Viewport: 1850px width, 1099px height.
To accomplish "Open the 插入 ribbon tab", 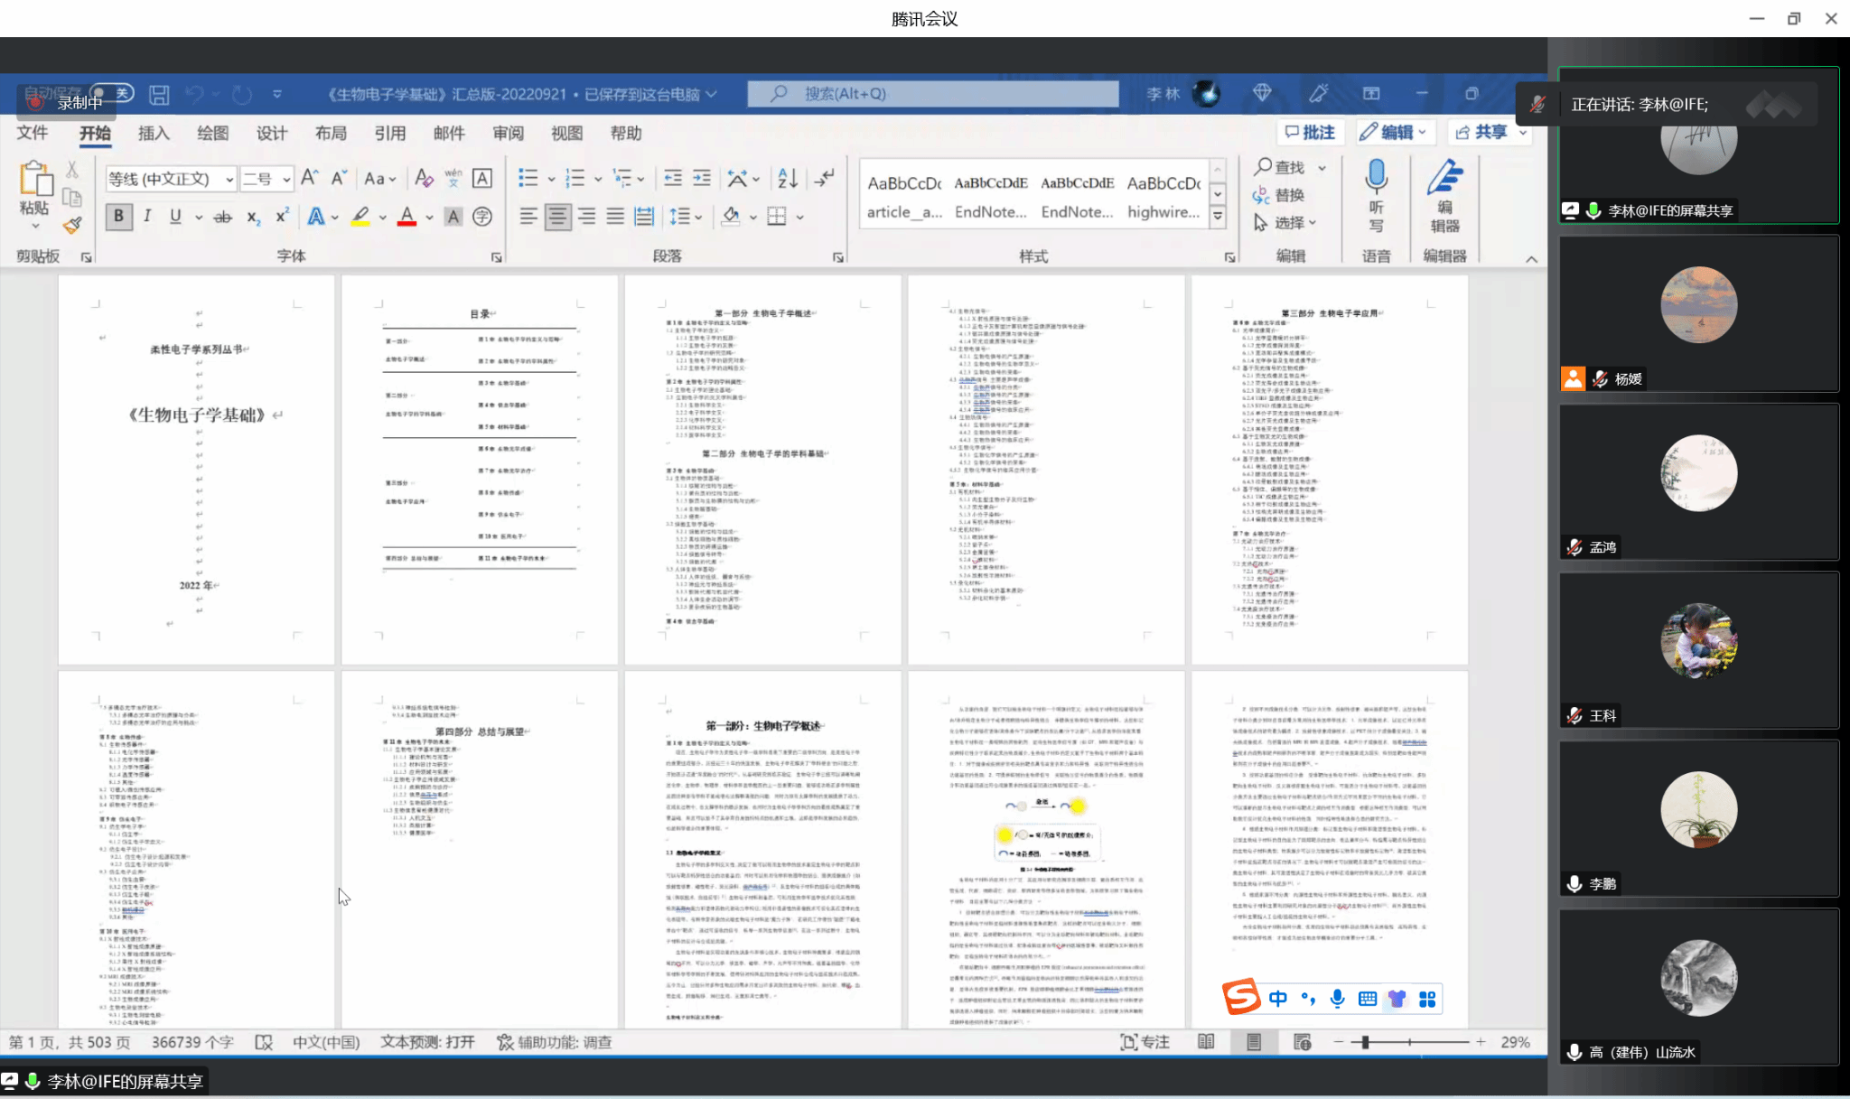I will coord(154,134).
